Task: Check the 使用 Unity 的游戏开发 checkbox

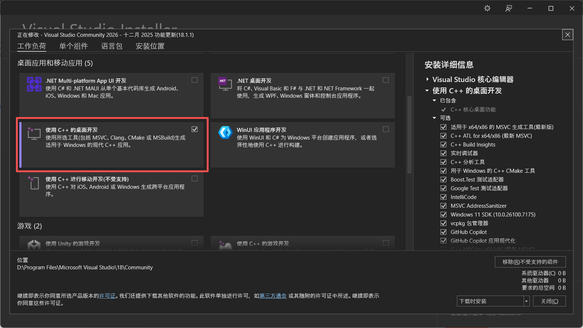Action: [195, 243]
